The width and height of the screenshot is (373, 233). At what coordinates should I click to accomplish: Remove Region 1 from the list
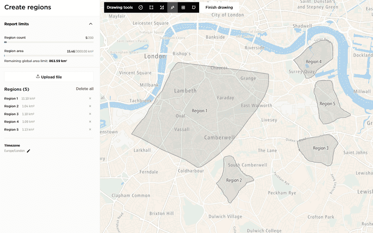[x=90, y=99]
